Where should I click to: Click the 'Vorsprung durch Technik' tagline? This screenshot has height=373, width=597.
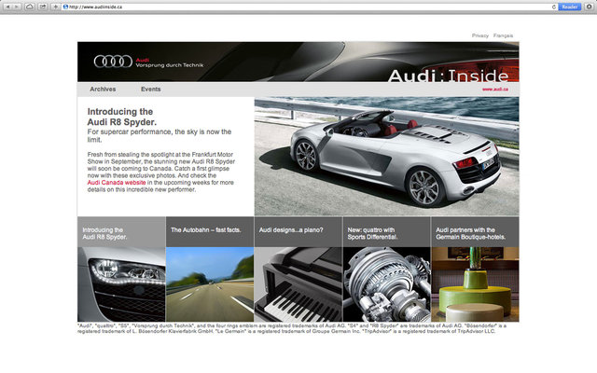click(170, 65)
